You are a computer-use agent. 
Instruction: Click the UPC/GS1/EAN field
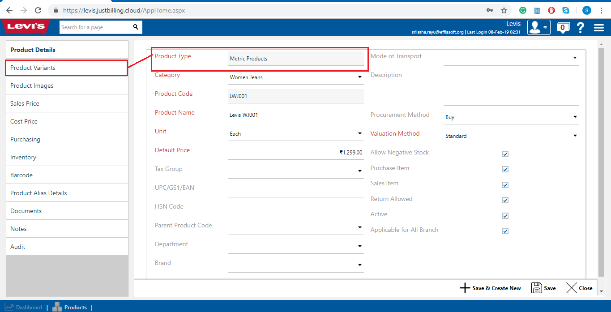point(296,190)
